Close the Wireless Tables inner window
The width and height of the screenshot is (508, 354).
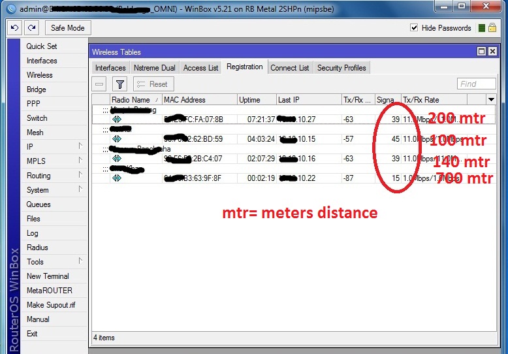point(492,52)
